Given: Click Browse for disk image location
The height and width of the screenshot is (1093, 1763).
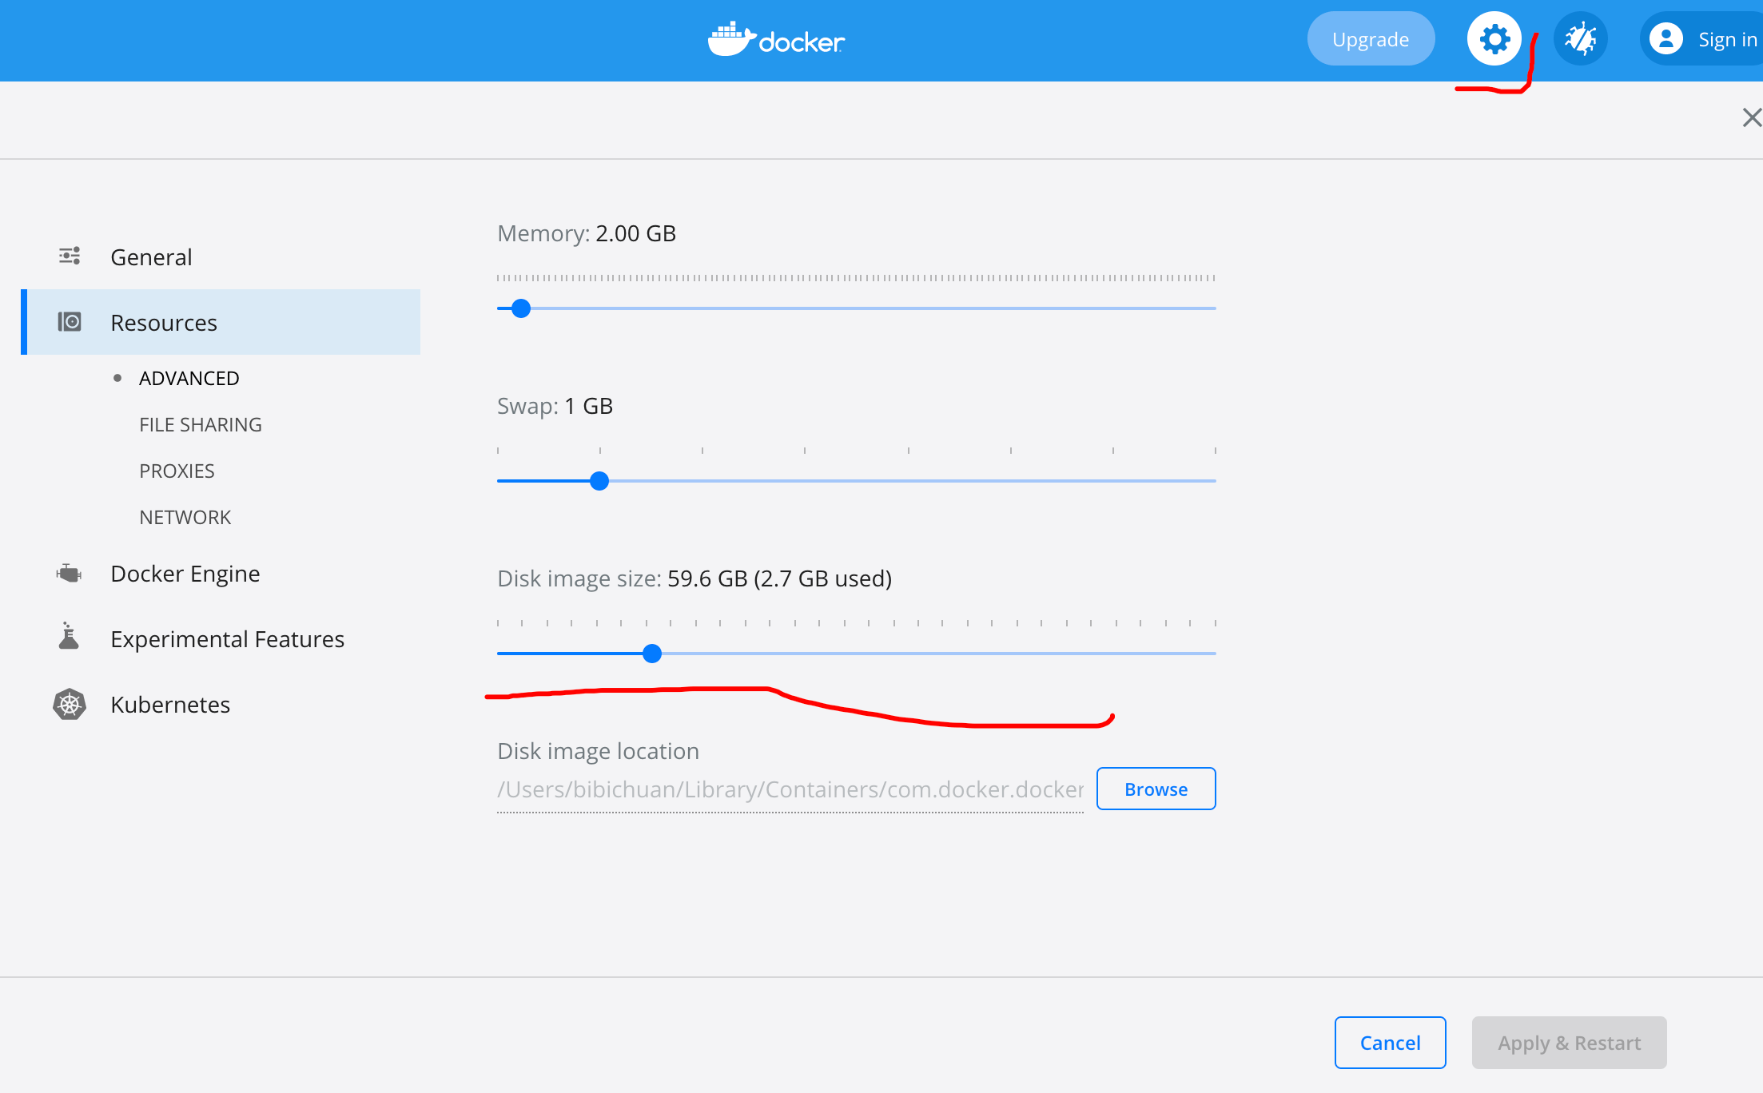Looking at the screenshot, I should point(1156,789).
